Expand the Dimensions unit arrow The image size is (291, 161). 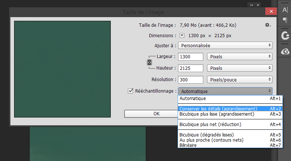coord(182,36)
